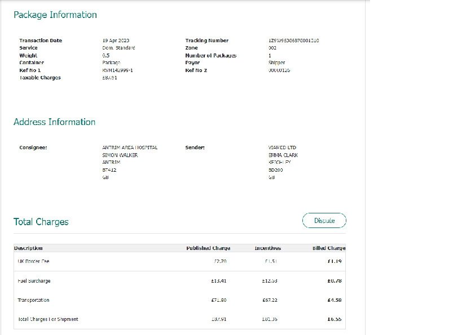Click the Published Charge column header

pos(206,248)
